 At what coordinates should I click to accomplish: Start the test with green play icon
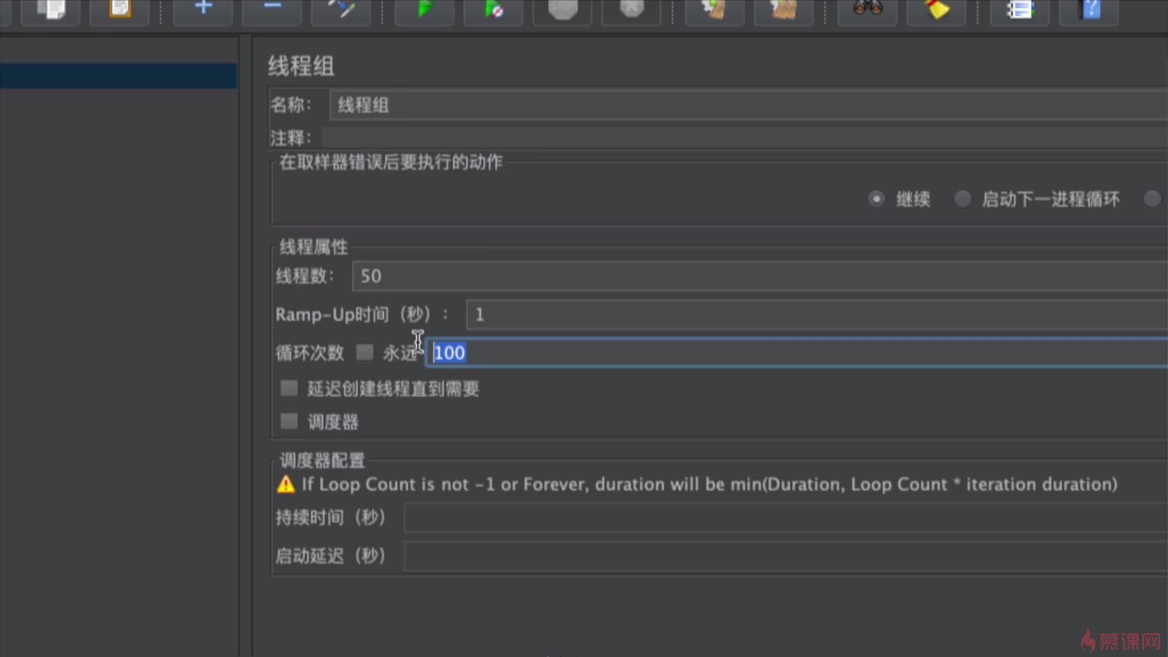425,9
